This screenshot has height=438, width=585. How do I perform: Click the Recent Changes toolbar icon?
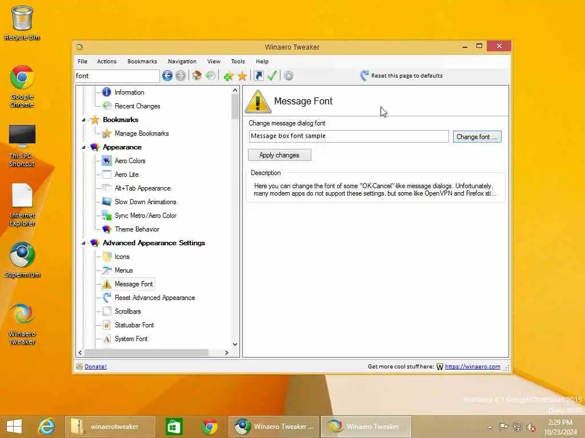[x=211, y=76]
